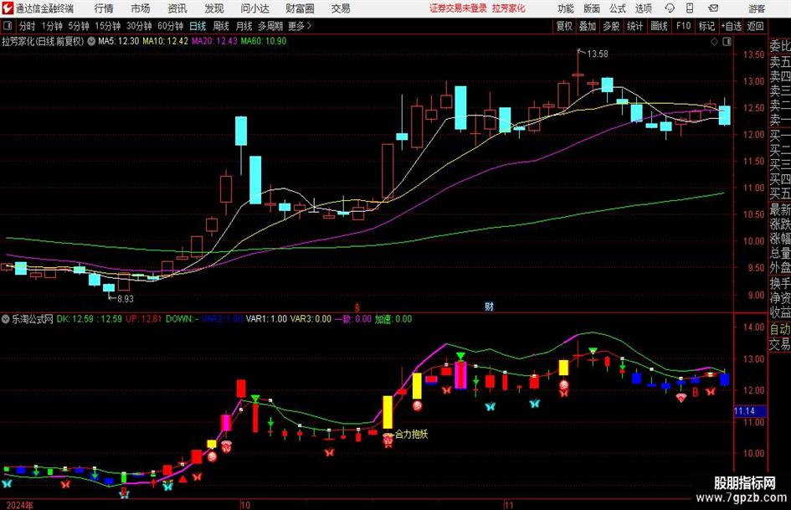
Task: Open the 交易 menu
Action: pos(341,8)
